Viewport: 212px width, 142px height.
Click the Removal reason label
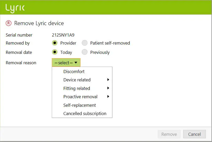click(21, 63)
